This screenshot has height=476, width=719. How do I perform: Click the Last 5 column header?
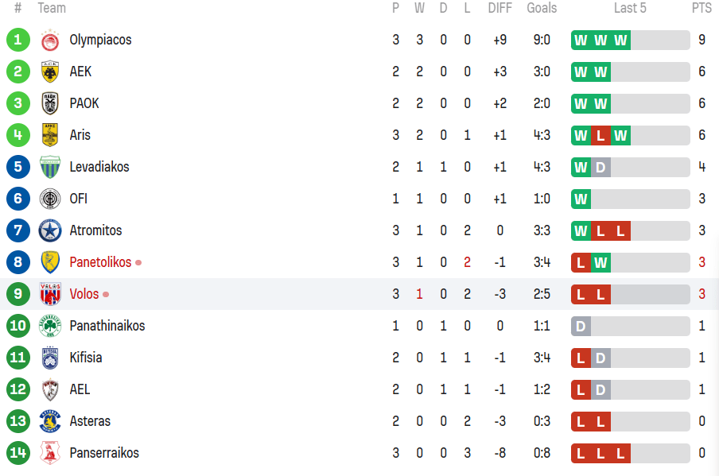pos(630,8)
